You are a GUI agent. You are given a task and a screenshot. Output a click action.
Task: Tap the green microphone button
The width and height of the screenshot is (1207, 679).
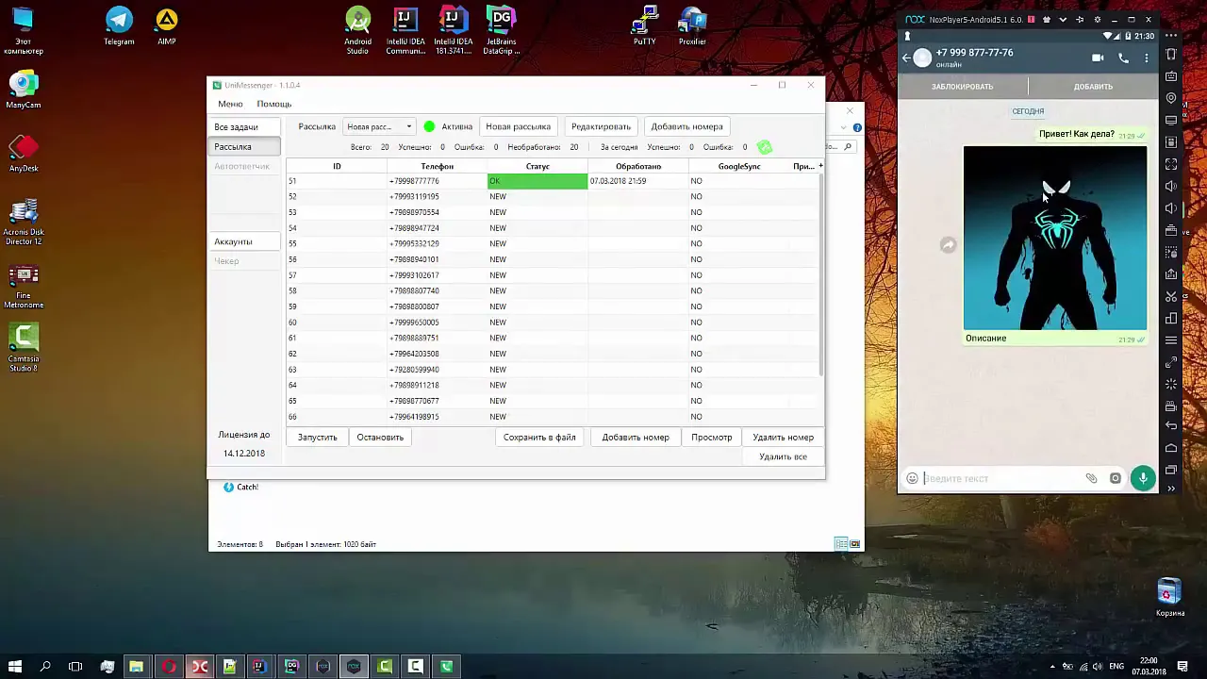1143,478
